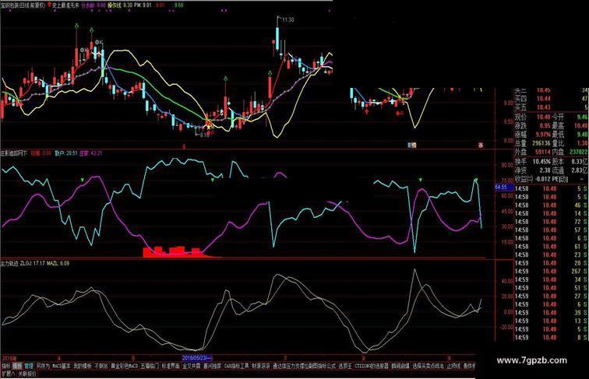Click the 内盘 237022 value

pos(578,152)
